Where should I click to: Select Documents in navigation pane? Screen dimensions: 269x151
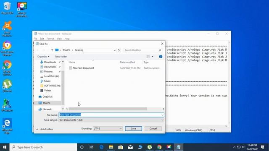50,67
